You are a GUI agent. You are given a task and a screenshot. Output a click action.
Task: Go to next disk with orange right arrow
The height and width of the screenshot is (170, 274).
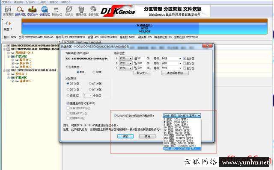(x=10, y=23)
